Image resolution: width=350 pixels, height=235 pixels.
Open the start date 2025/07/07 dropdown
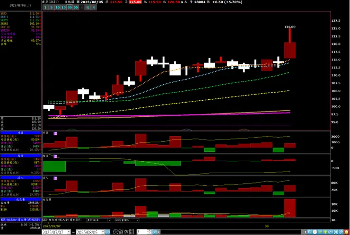(x=69, y=232)
